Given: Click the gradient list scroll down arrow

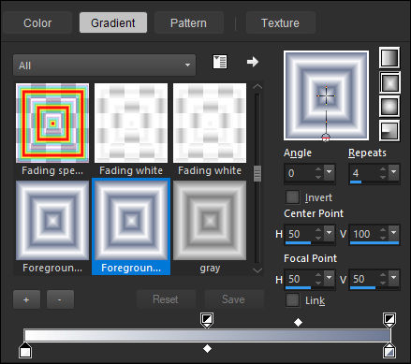Looking at the screenshot, I should [x=257, y=270].
